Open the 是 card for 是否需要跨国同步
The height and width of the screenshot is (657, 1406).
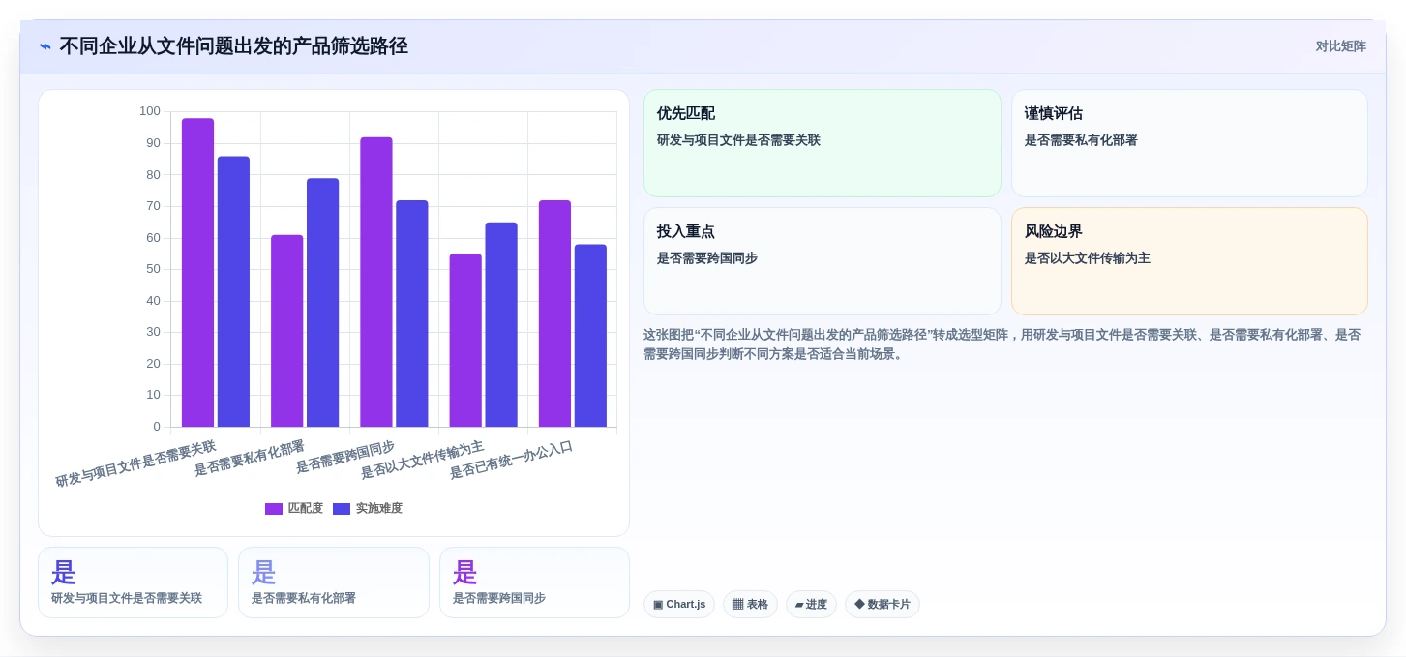point(534,582)
